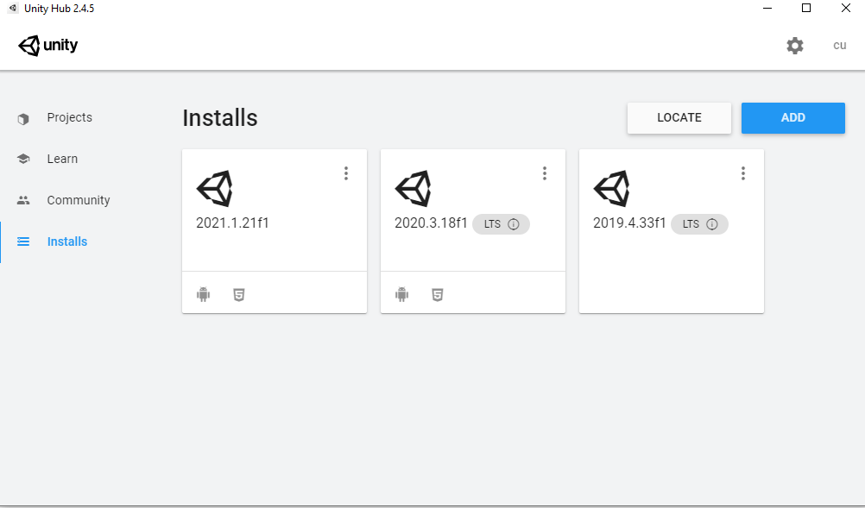Open the three-dot menu for 2019.4.33f1
The width and height of the screenshot is (865, 508).
[743, 173]
